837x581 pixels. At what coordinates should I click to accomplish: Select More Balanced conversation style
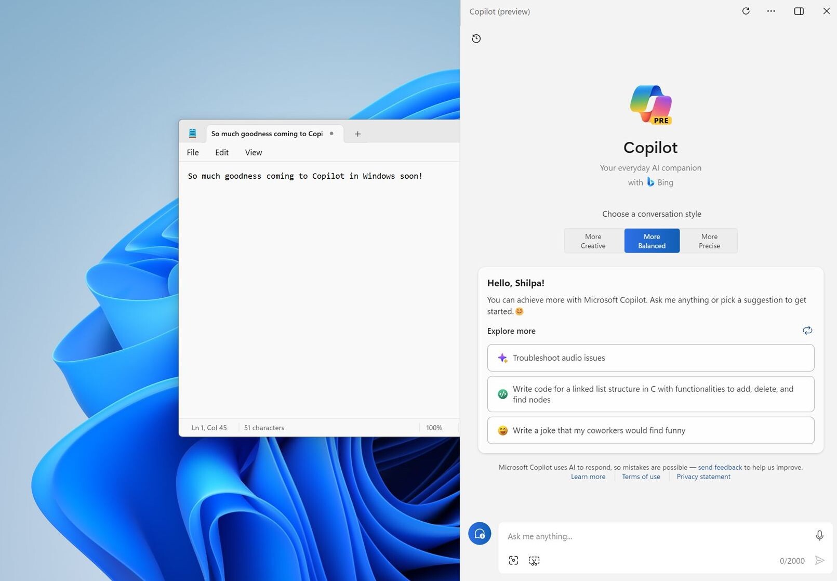[x=652, y=241]
